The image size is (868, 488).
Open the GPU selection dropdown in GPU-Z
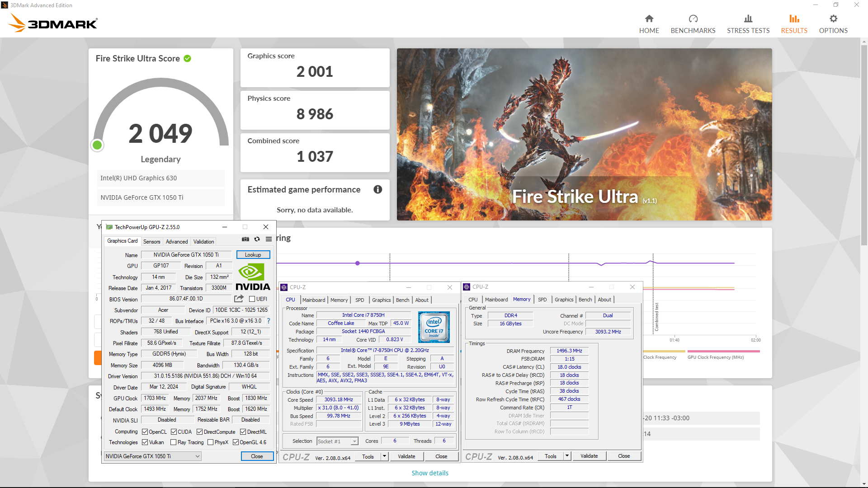pos(153,456)
